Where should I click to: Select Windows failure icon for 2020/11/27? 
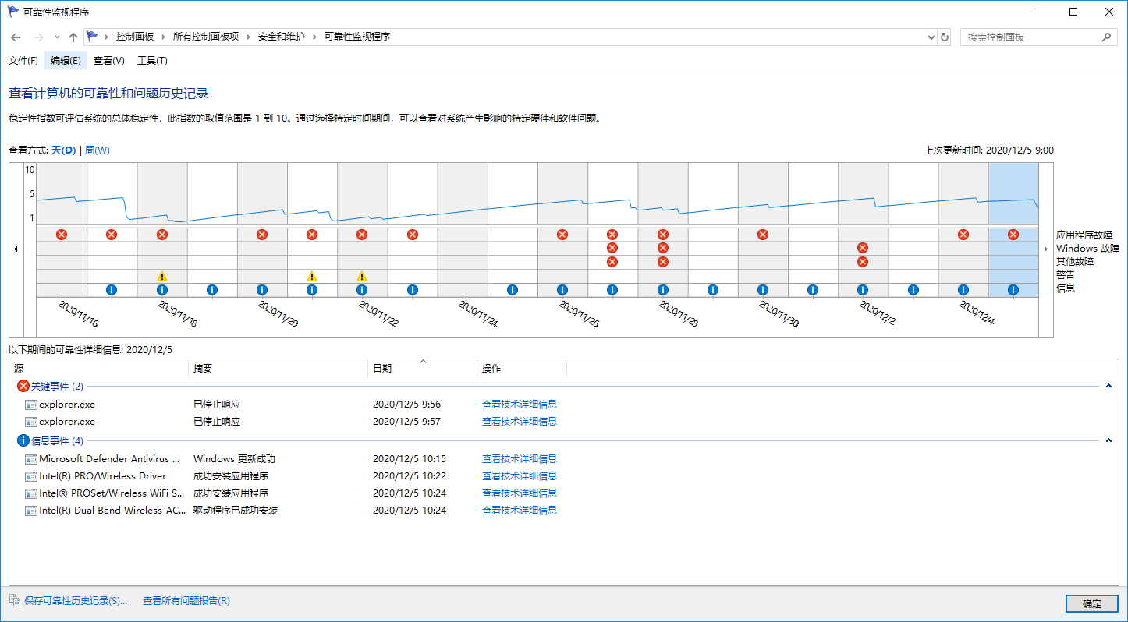pyautogui.click(x=612, y=248)
